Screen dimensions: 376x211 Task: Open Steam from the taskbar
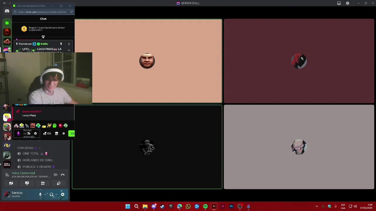162,206
